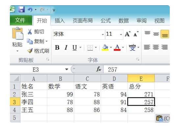The width and height of the screenshot is (180, 126).
Task: Toggle Align Text Left
Action: [x=147, y=47]
